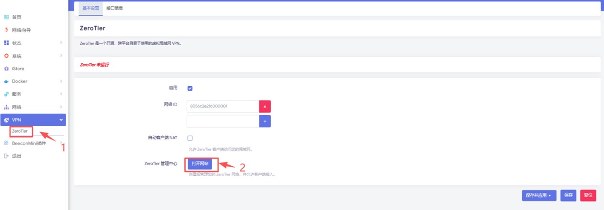This screenshot has width=604, height=210.
Task: Click the 服务 services icon
Action: click(7, 94)
